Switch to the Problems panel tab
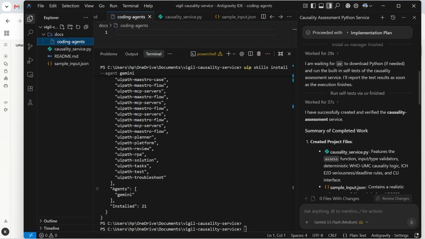The width and height of the screenshot is (425, 239). pyautogui.click(x=109, y=54)
